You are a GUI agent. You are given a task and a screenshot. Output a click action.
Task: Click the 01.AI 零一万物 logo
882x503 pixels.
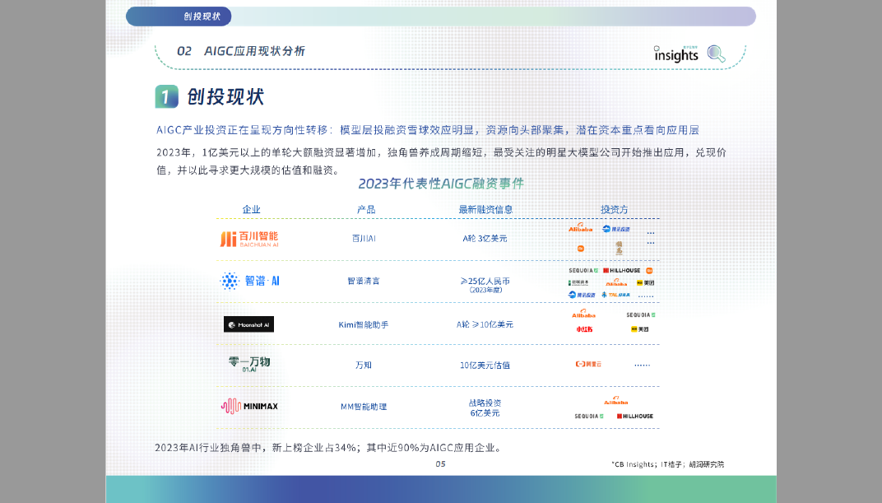[x=249, y=364]
